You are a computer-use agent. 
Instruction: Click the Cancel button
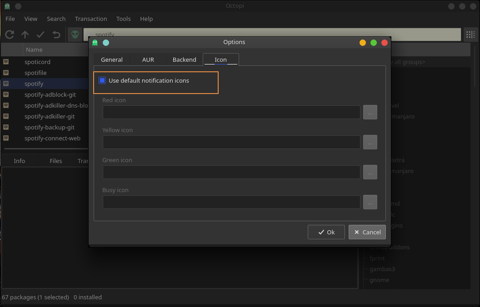pyautogui.click(x=367, y=232)
